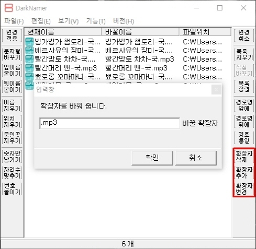Click the 뒷이름 붙이기 button
256x249 pixels.
pyautogui.click(x=12, y=87)
